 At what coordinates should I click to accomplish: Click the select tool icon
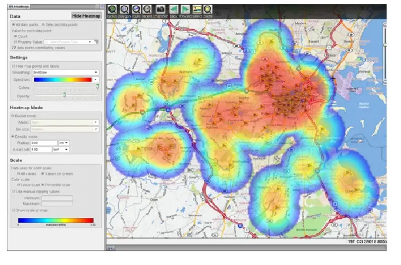coord(197,10)
